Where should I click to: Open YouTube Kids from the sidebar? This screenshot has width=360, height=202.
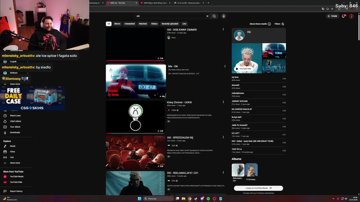(16, 182)
